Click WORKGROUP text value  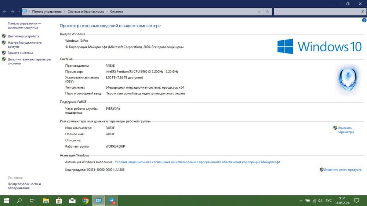tap(115, 146)
